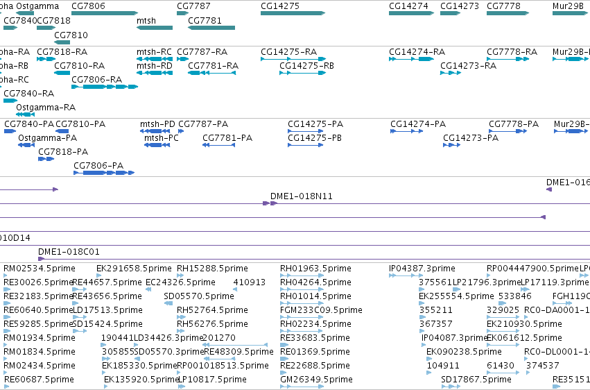Select the CG7810 gene feature

pos(62,42)
